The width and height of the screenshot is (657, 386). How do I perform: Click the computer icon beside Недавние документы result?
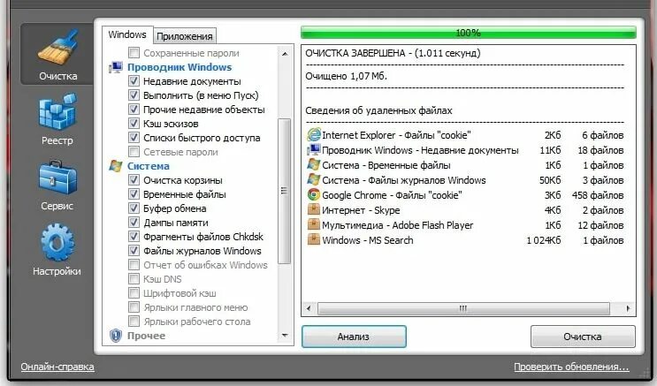tap(313, 149)
